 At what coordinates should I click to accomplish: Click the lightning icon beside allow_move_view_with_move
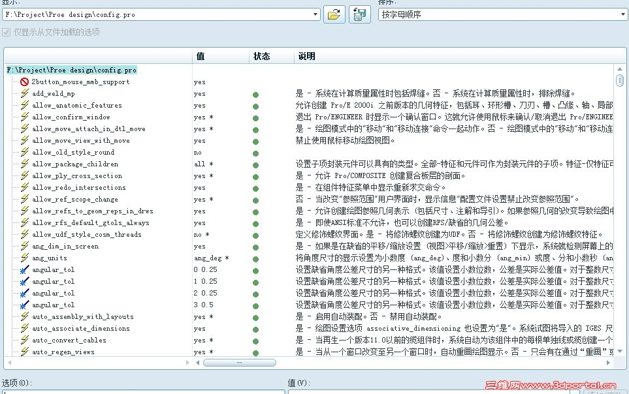tap(25, 140)
